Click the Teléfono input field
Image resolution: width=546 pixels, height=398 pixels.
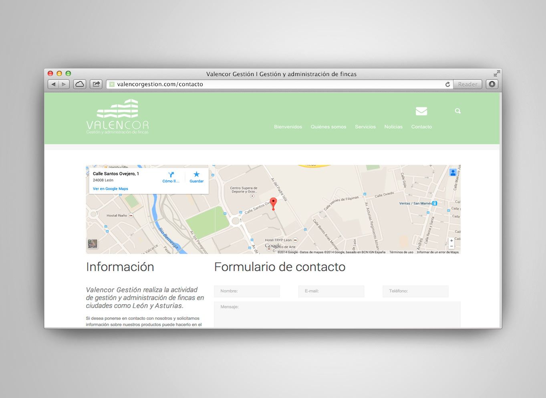coord(415,291)
